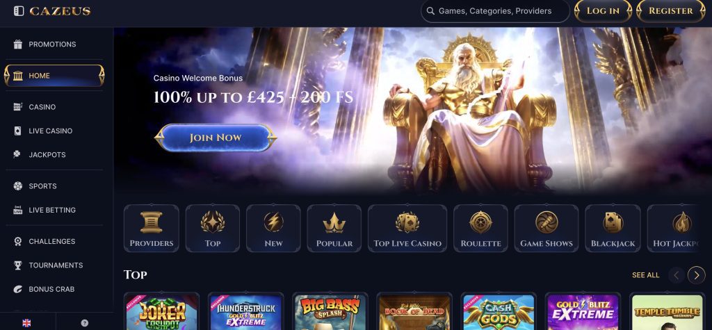The image size is (712, 330).
Task: Open UK flag language selector
Action: [27, 323]
